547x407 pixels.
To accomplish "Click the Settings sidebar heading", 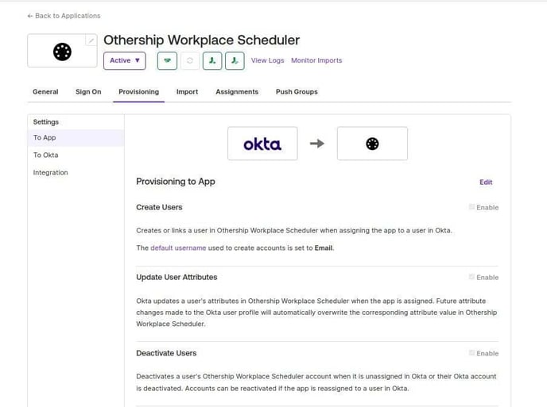I will tap(45, 122).
